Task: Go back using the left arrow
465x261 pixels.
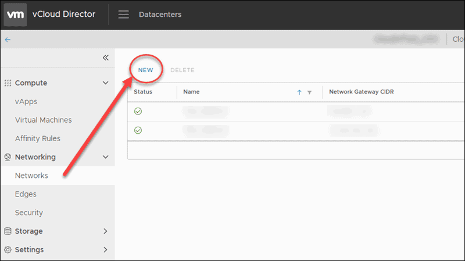Action: point(8,40)
